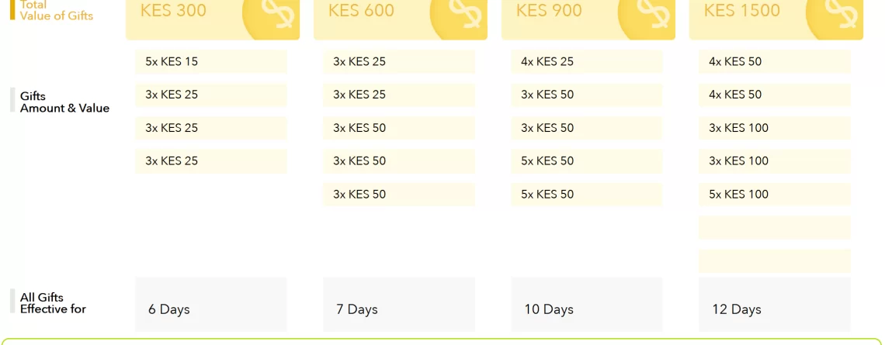
Task: Click the Total Value of Gifts label
Action: 57,10
